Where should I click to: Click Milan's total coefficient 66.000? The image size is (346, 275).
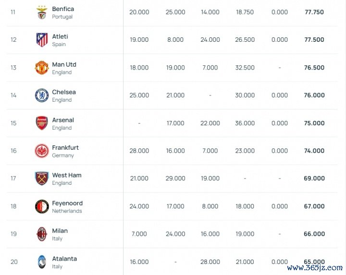tap(314, 234)
